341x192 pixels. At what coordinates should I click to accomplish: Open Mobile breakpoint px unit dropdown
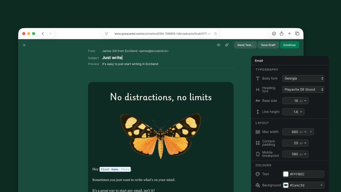(x=303, y=154)
